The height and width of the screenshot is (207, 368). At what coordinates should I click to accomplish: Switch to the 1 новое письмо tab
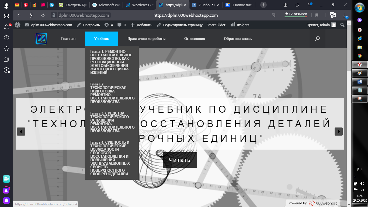240,5
